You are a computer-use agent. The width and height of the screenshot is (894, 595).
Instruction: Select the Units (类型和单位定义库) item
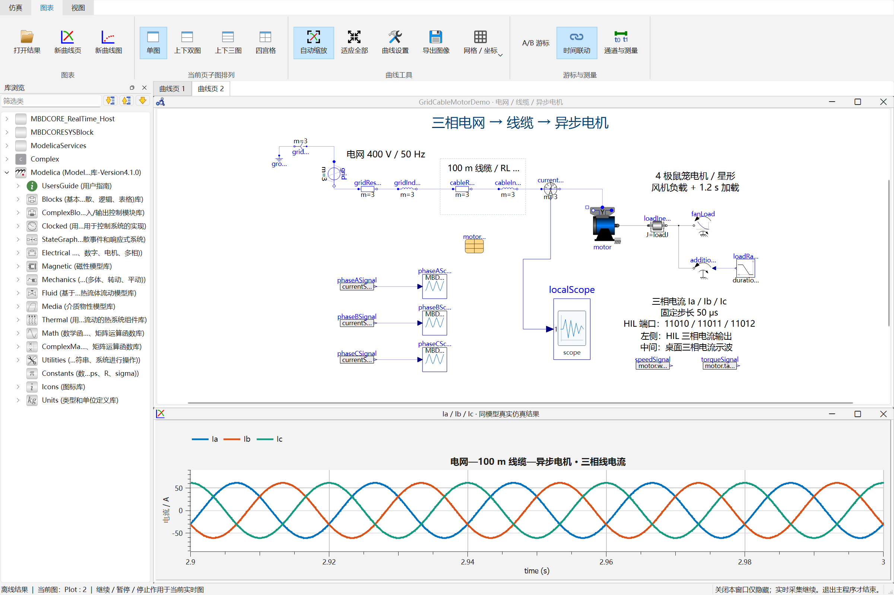(x=80, y=400)
